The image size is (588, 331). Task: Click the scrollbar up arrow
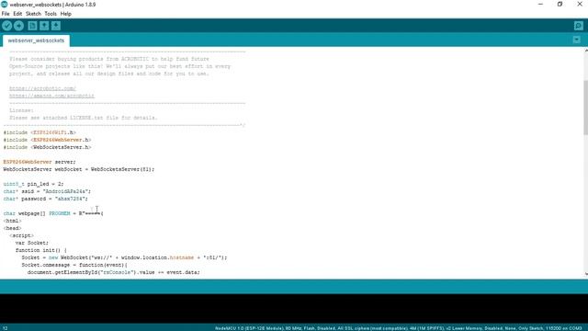click(x=585, y=51)
